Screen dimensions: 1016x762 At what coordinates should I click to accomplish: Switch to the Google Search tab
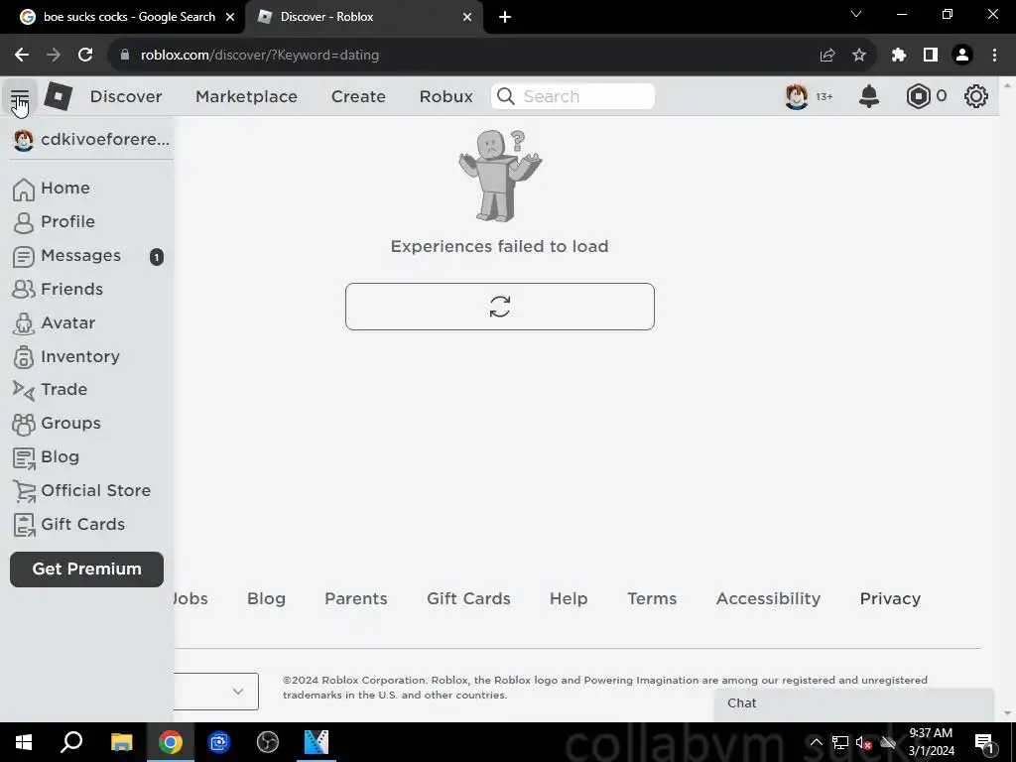pyautogui.click(x=122, y=17)
